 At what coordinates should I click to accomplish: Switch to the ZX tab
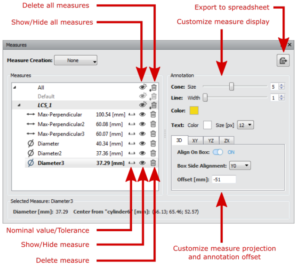point(227,141)
